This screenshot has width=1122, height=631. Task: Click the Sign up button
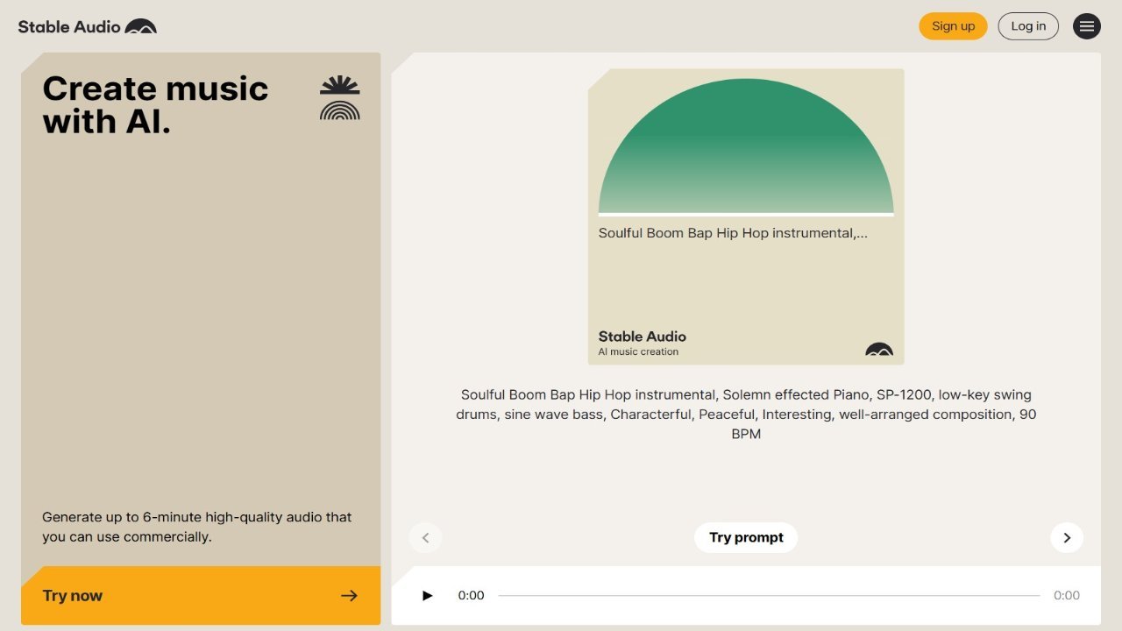pyautogui.click(x=953, y=26)
